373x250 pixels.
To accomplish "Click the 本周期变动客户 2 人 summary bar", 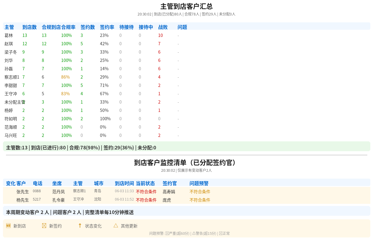I will (186, 211).
